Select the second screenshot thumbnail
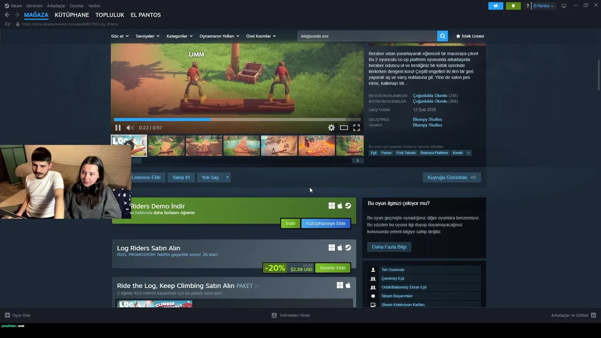 coord(167,146)
